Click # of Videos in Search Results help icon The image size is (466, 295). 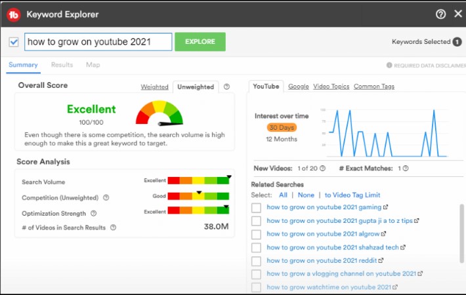(114, 227)
